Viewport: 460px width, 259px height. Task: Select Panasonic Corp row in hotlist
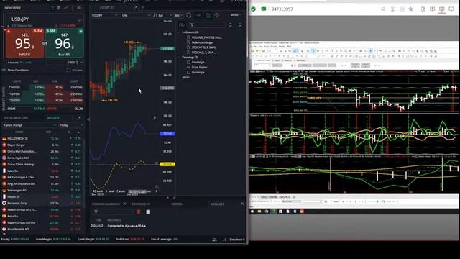pyautogui.click(x=42, y=203)
